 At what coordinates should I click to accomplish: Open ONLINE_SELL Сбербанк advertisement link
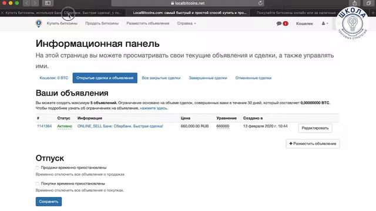coord(120,126)
